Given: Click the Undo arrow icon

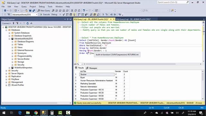Looking at the screenshot, I should pyautogui.click(x=84, y=11).
